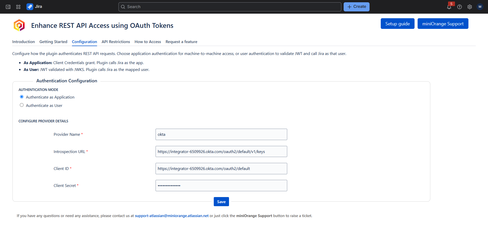Click the page title Enhance REST API Access
Screen dimensions: 488x231
tap(102, 26)
